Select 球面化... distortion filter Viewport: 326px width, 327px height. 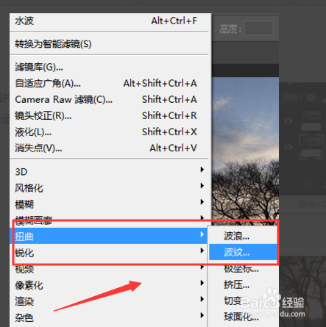pos(243,317)
